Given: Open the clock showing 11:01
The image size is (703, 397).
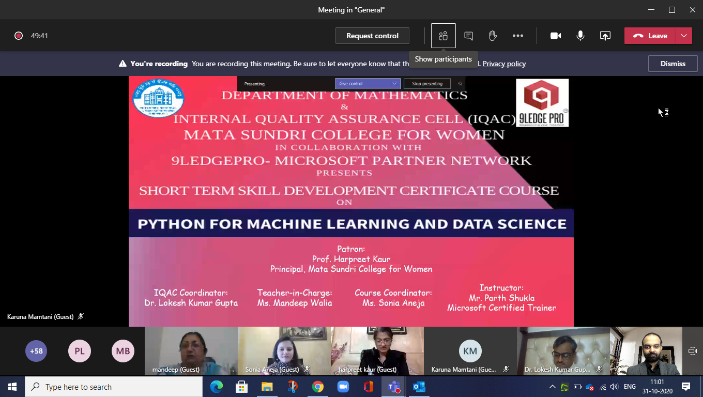Looking at the screenshot, I should [658, 387].
